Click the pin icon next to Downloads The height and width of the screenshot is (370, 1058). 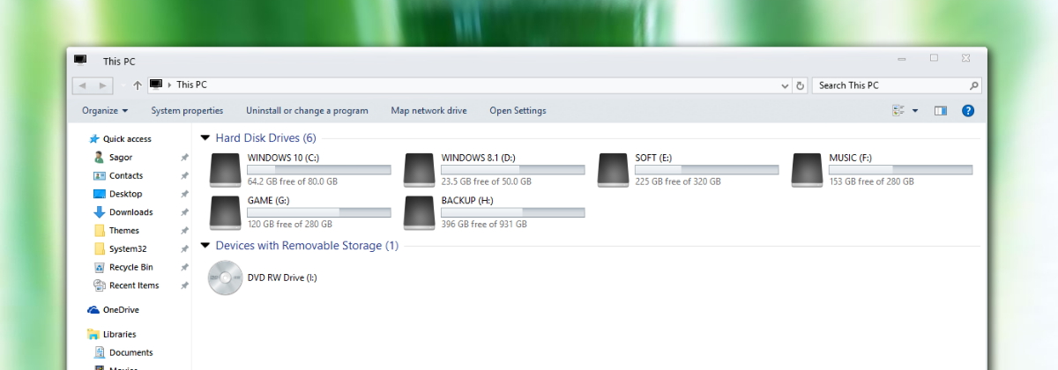[184, 212]
